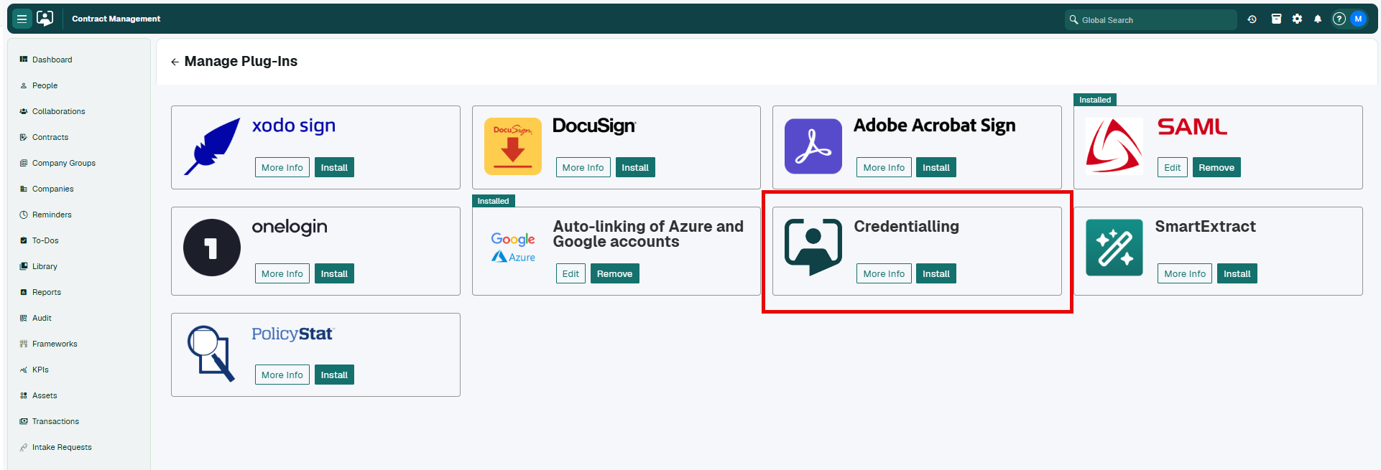This screenshot has width=1381, height=470.
Task: Click the xodo sign feather logo
Action: tap(212, 146)
